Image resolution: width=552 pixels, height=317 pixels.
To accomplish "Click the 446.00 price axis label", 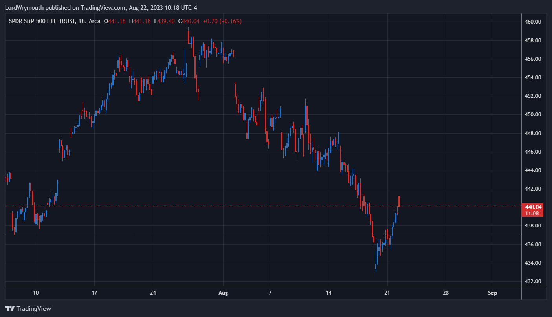I will click(x=533, y=152).
